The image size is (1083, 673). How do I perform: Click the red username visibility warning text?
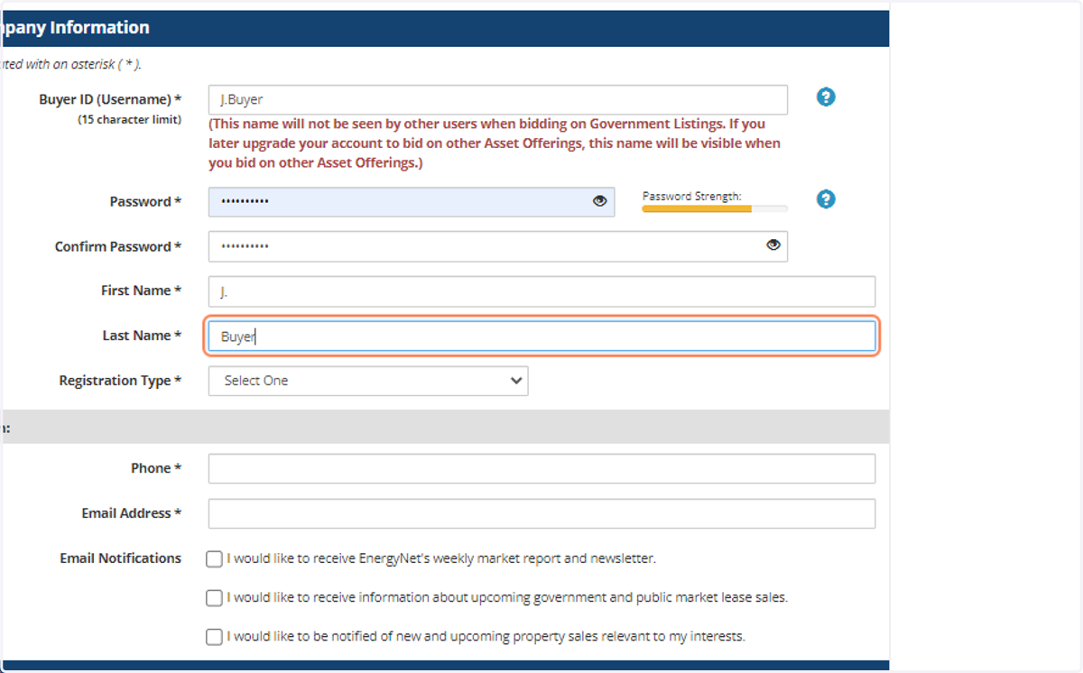(x=495, y=143)
